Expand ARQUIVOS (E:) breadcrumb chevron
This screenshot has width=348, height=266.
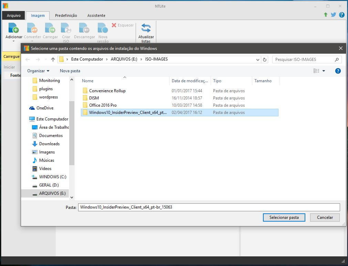[x=141, y=59]
